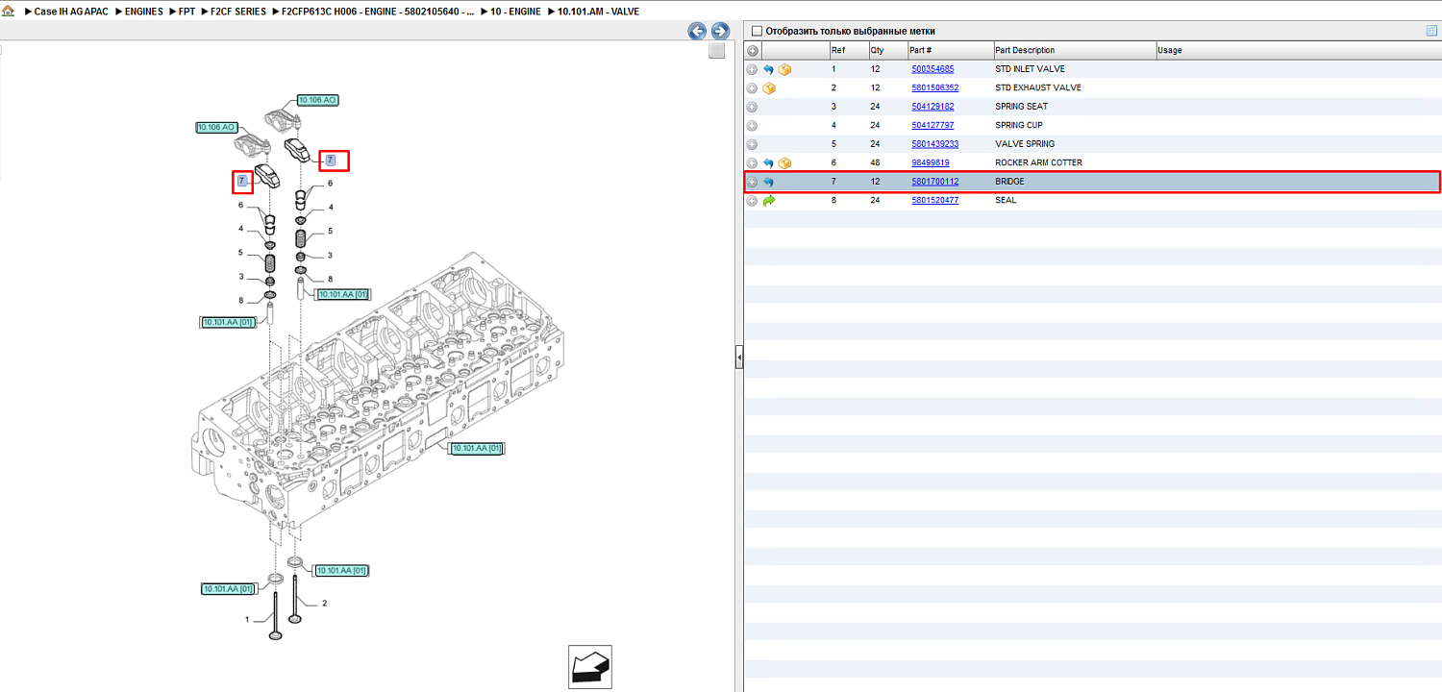Click the plus circle for VALVE SPRING
Image resolution: width=1442 pixels, height=692 pixels.
click(753, 144)
